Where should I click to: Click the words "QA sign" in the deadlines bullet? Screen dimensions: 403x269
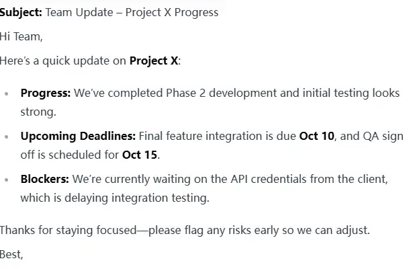pos(381,137)
